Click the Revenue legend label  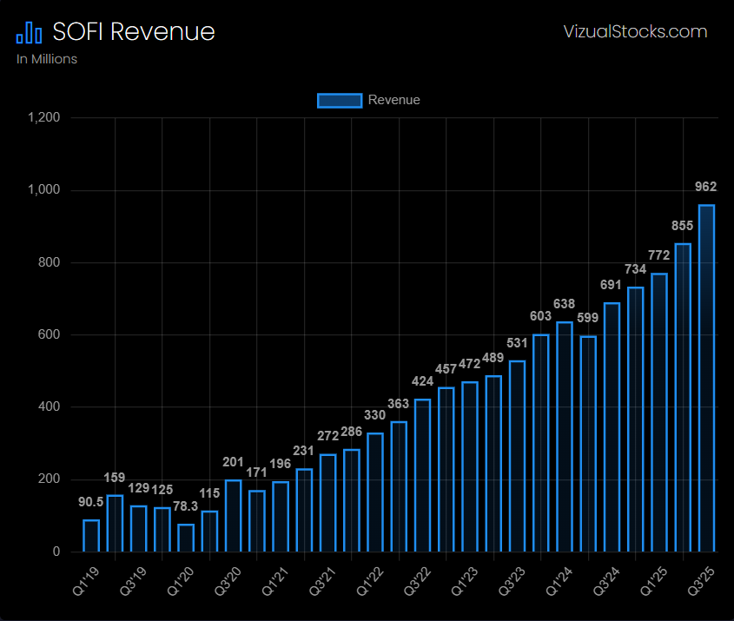393,100
